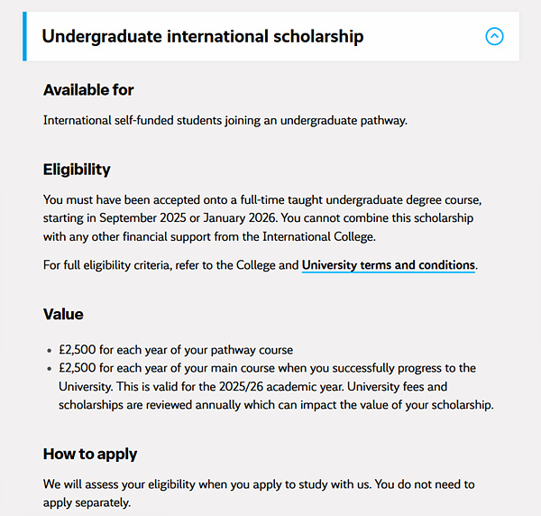541x516 pixels.
Task: Click the International self-funded students sentence
Action: [x=225, y=120]
